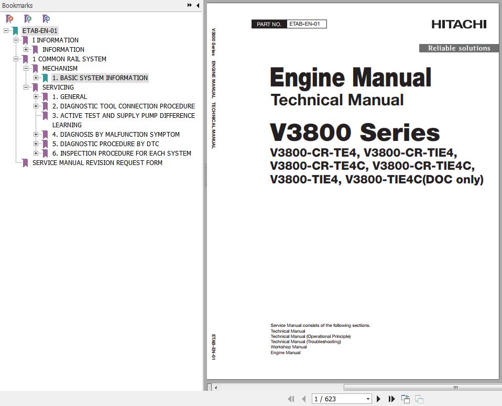Screen dimensions: 502x406
Task: Click the bookmark icon beside 1 COMMON RAIL SYSTEM
Action: (x=25, y=59)
